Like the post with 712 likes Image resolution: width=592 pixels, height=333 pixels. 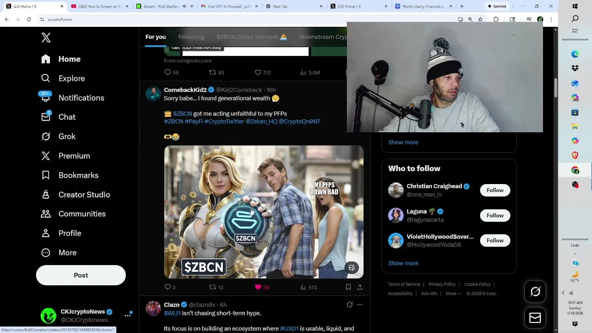click(x=258, y=72)
